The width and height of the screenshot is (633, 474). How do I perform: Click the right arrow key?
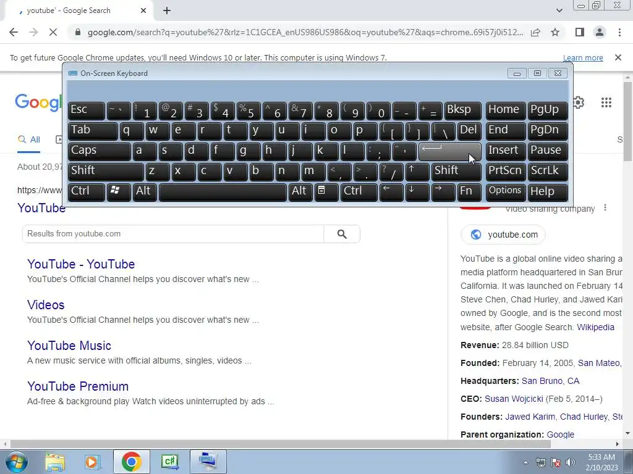(443, 192)
